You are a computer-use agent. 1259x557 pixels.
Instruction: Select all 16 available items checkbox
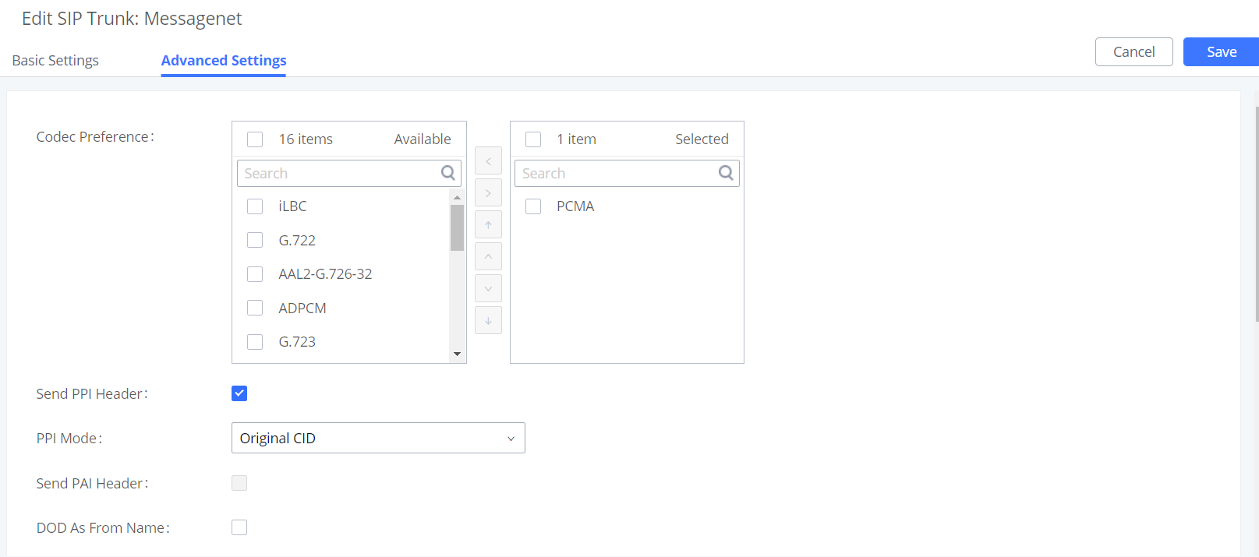[x=255, y=139]
